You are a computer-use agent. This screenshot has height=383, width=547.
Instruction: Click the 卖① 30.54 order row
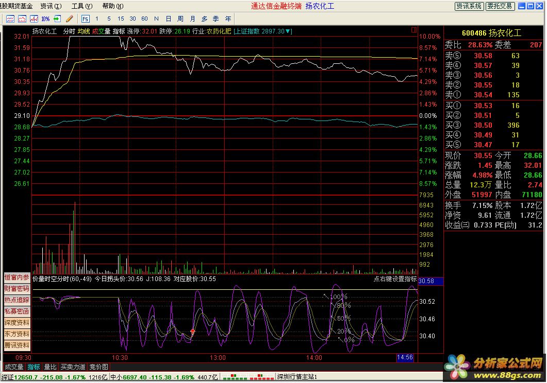point(493,95)
